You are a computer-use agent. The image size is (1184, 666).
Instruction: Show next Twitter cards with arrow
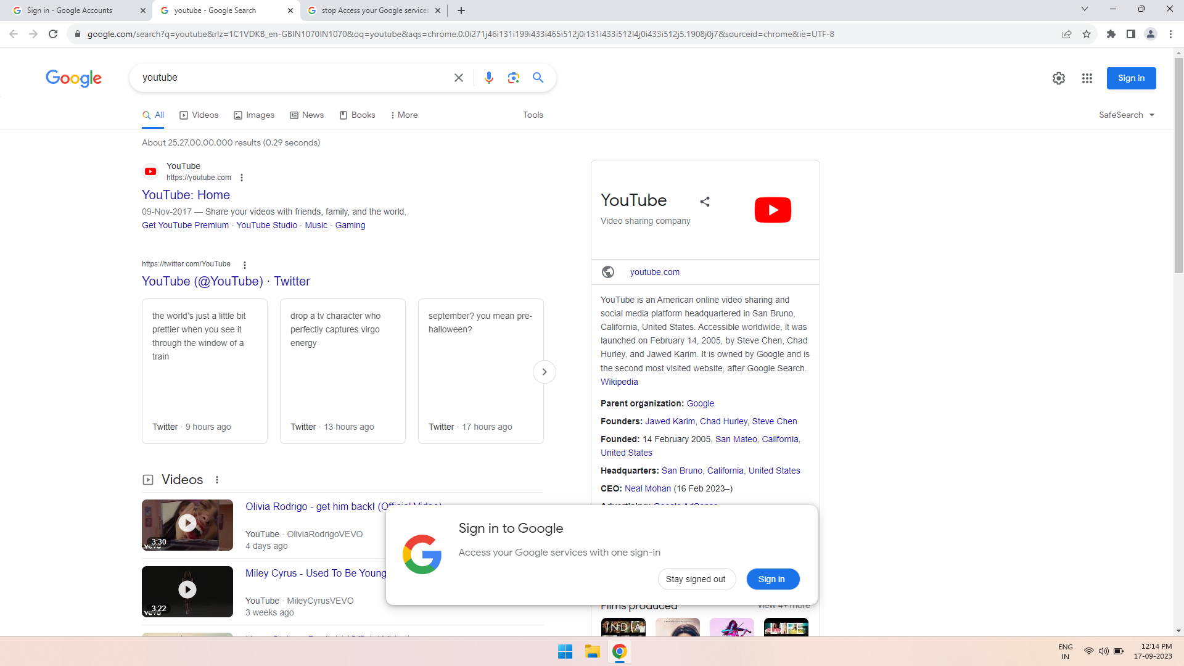coord(544,372)
